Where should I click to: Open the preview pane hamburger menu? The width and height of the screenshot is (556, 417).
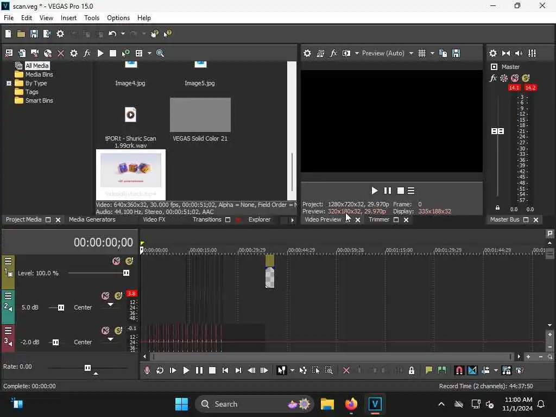[411, 191]
